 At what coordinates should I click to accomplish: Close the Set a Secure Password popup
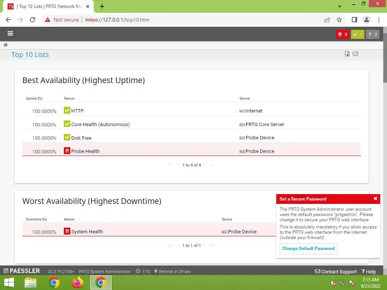click(x=375, y=199)
